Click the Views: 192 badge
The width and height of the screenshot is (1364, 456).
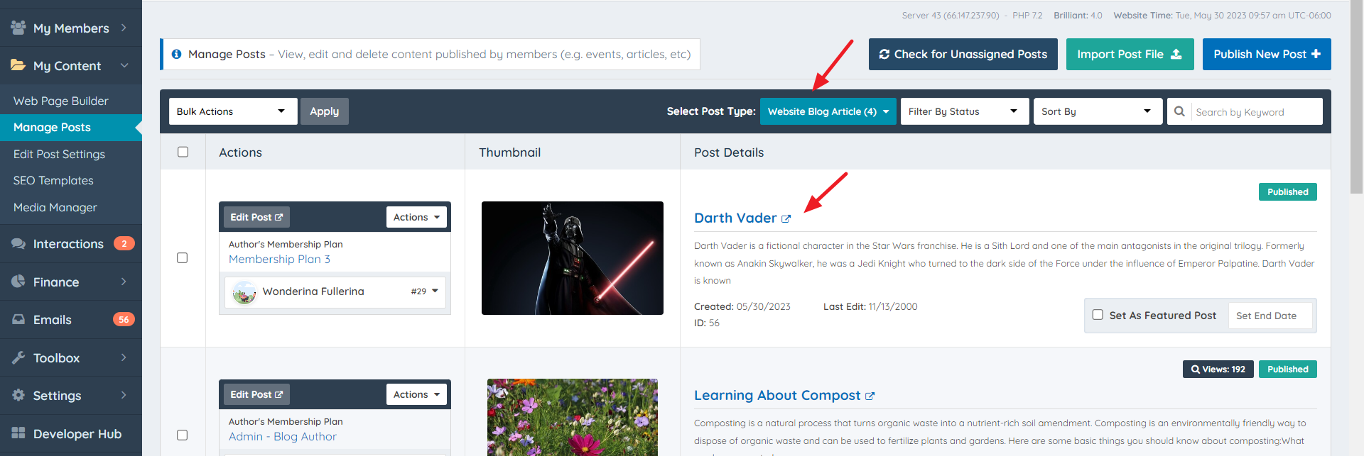coord(1218,369)
